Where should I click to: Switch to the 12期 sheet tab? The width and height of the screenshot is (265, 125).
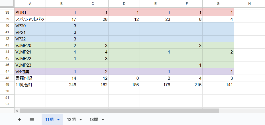pos(71,120)
